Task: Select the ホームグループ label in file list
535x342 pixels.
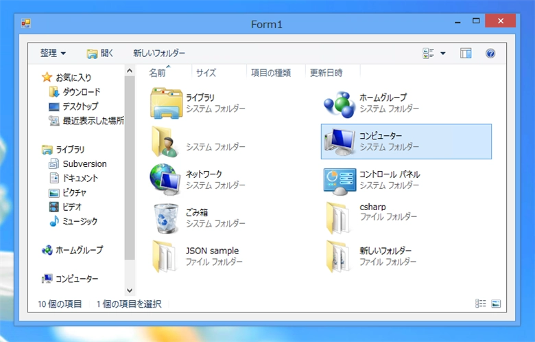Action: (x=383, y=98)
